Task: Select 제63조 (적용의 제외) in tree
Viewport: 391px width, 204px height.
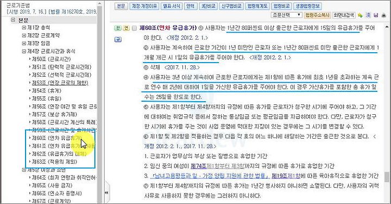Action: click(54, 162)
